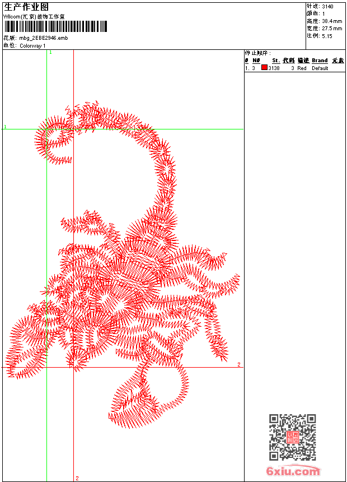The height and width of the screenshot is (482, 347).
Task: Click the height value '38.4 mm'
Action: [332, 21]
